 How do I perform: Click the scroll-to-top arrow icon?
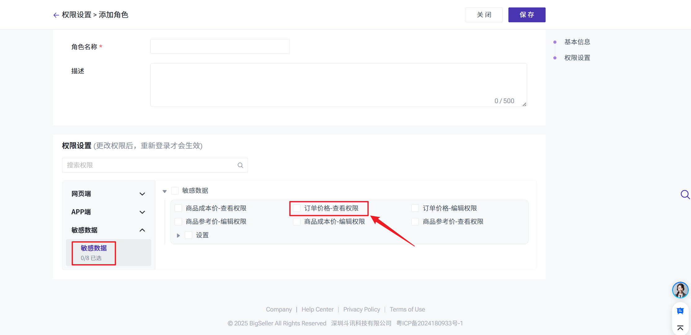point(680,328)
